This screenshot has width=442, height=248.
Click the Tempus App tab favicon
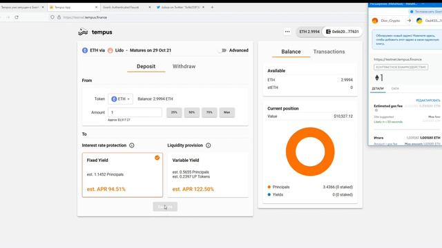pyautogui.click(x=51, y=8)
